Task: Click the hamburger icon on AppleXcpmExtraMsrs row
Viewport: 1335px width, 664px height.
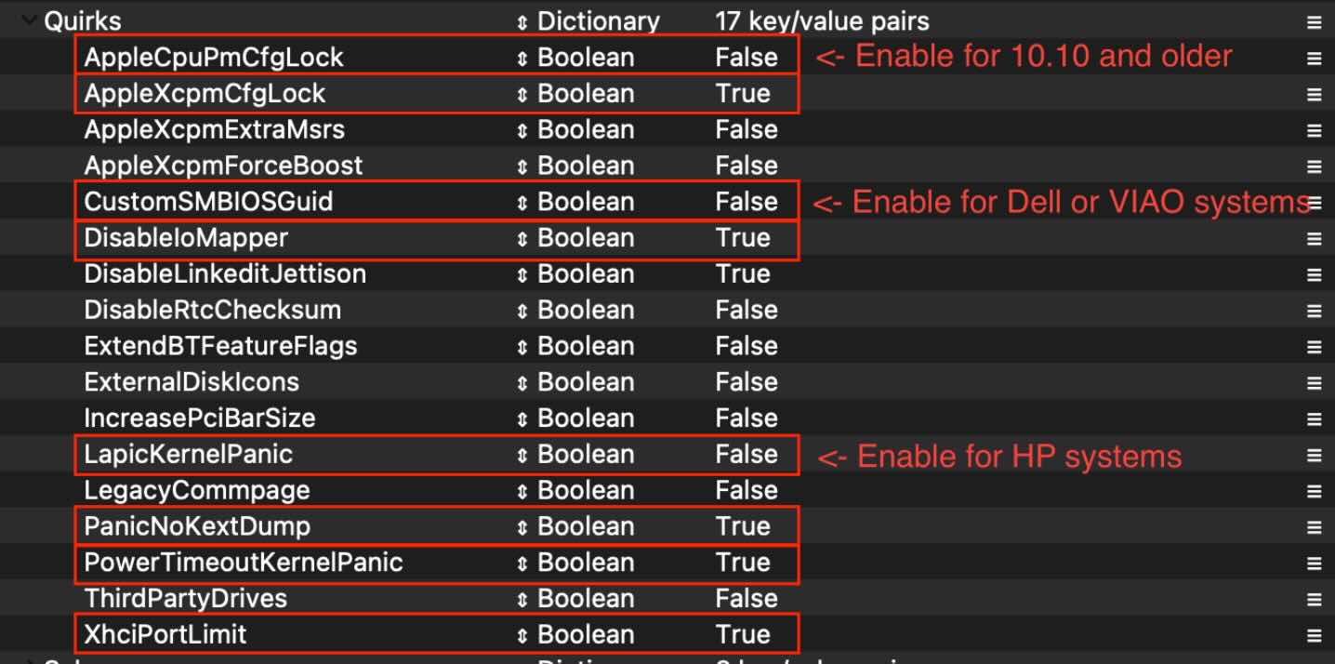Action: pos(1314,130)
